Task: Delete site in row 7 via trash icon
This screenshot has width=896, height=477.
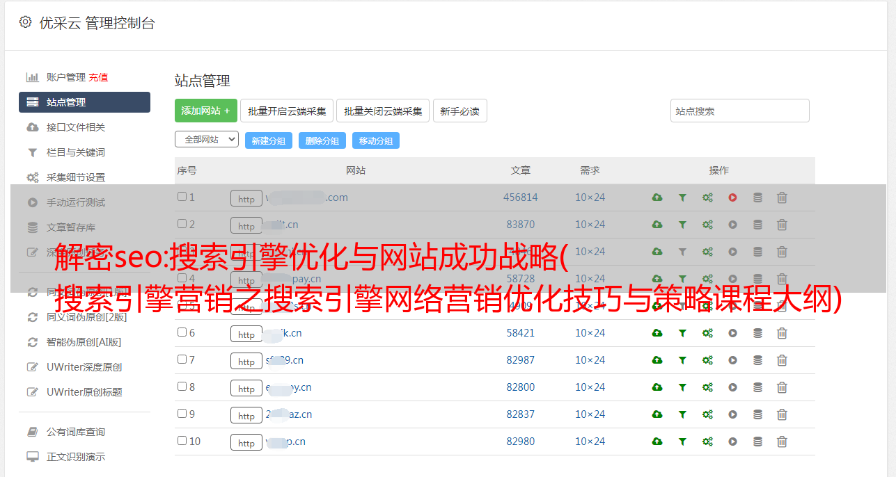Action: pyautogui.click(x=782, y=360)
